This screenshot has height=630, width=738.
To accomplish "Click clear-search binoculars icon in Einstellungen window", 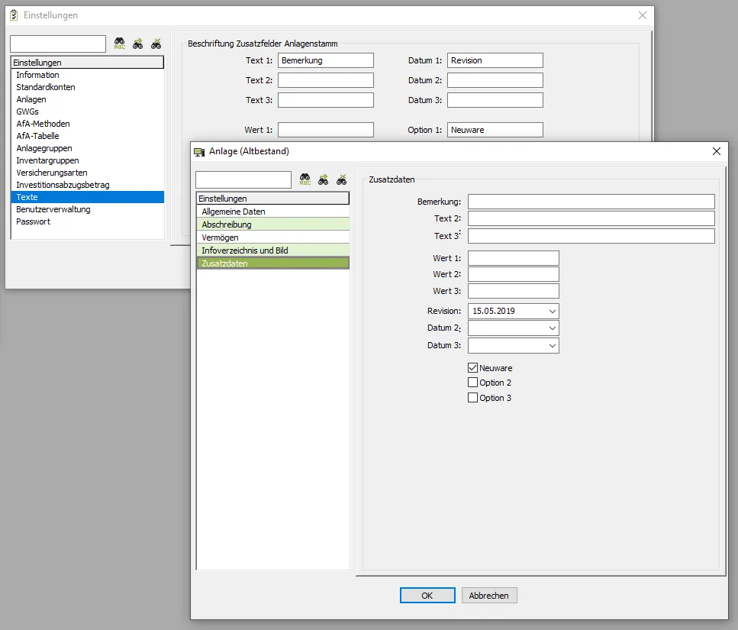I will (x=156, y=44).
